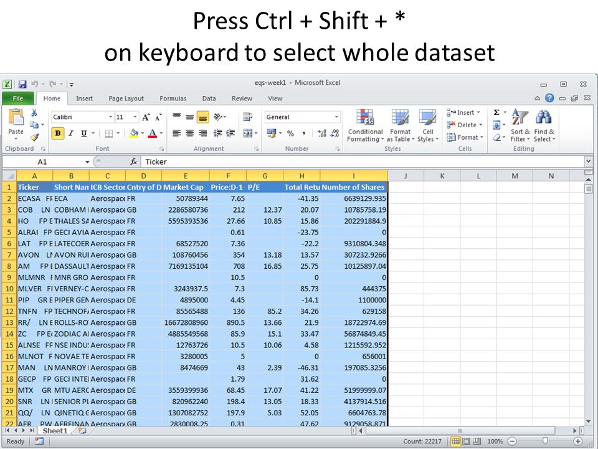Switch to the Formulas tab
Screen dimensions: 598x449
pos(173,99)
